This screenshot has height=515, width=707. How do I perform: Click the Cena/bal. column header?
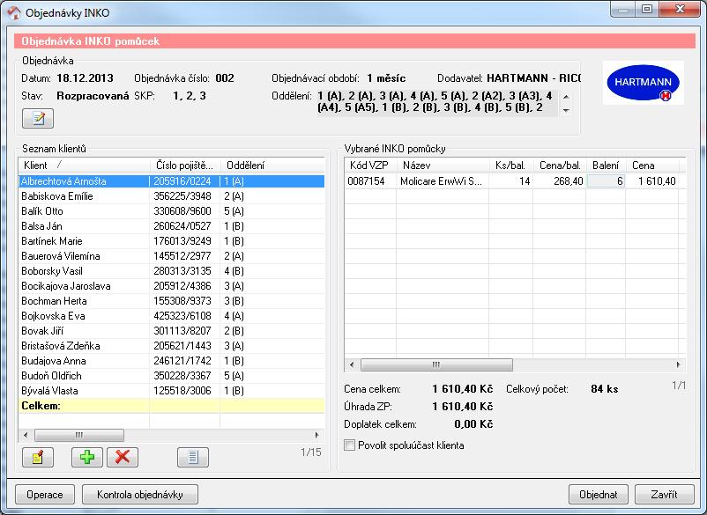pos(560,166)
